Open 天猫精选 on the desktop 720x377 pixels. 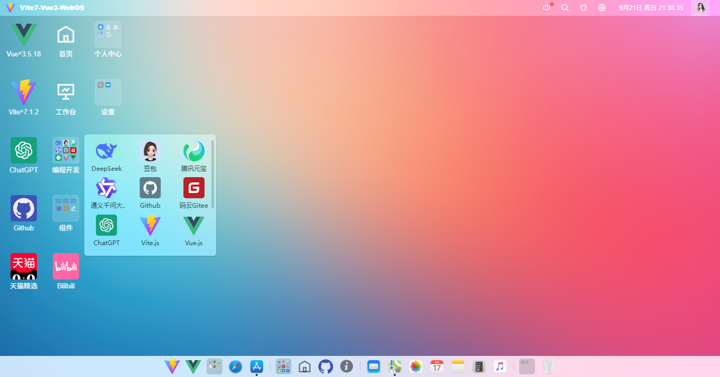point(24,267)
